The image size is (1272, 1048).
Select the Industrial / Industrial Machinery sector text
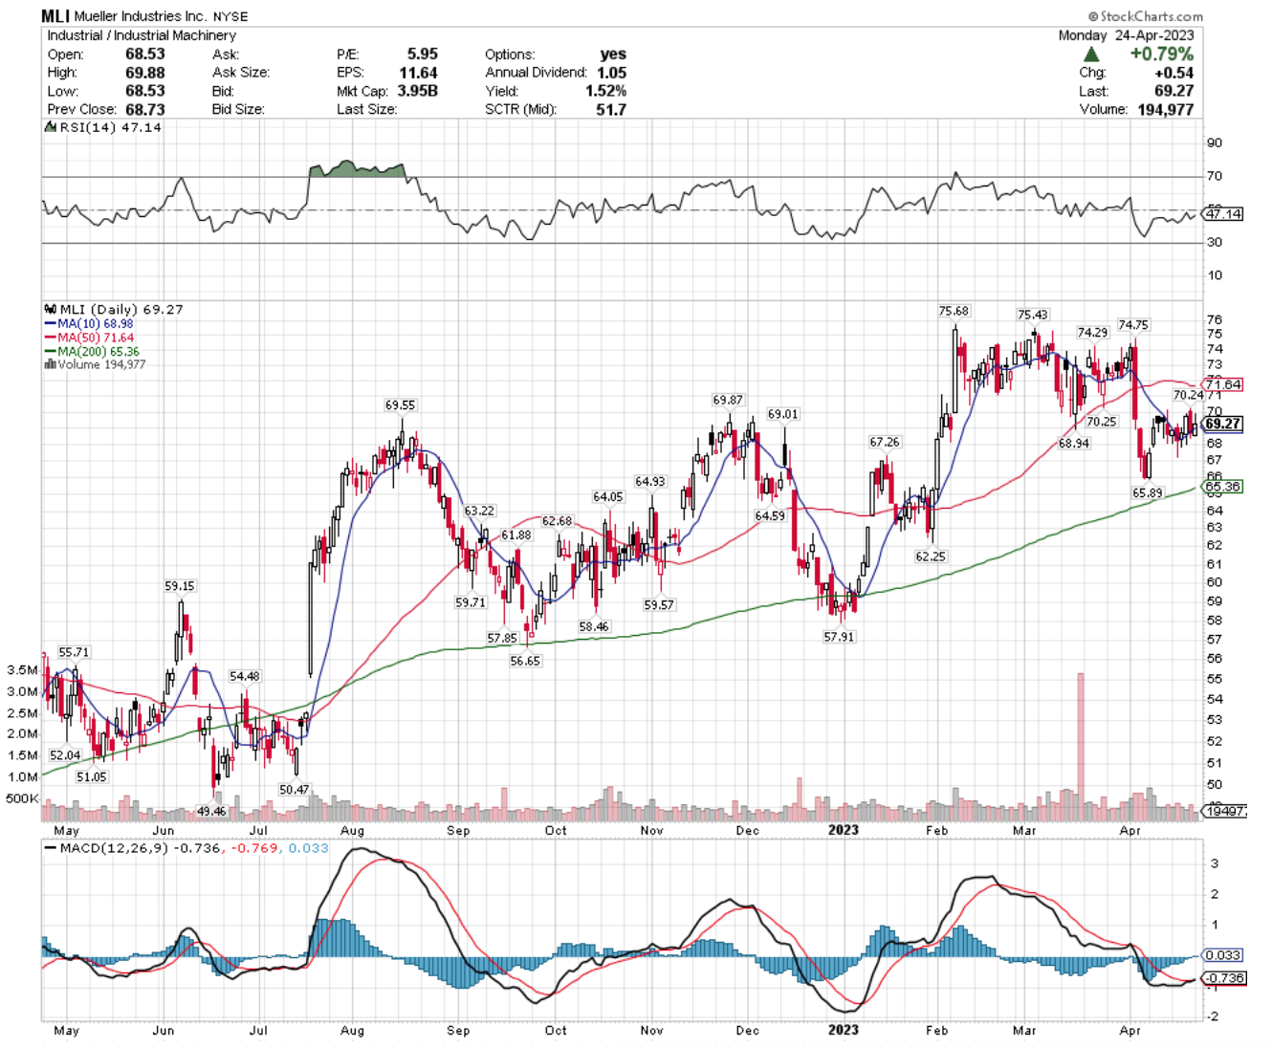tap(142, 35)
